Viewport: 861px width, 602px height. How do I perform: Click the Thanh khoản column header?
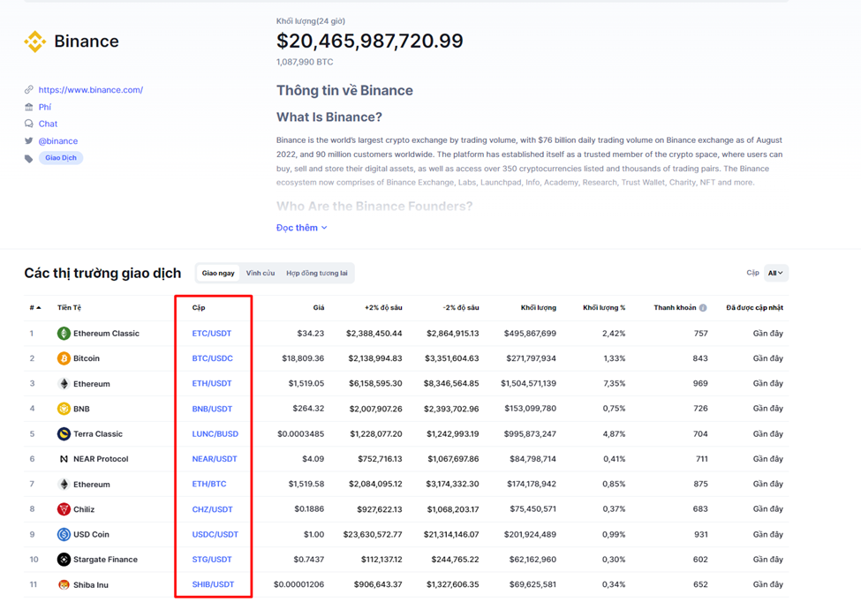pos(675,308)
